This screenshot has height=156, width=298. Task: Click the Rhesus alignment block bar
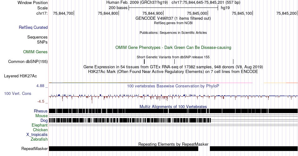click(173, 111)
